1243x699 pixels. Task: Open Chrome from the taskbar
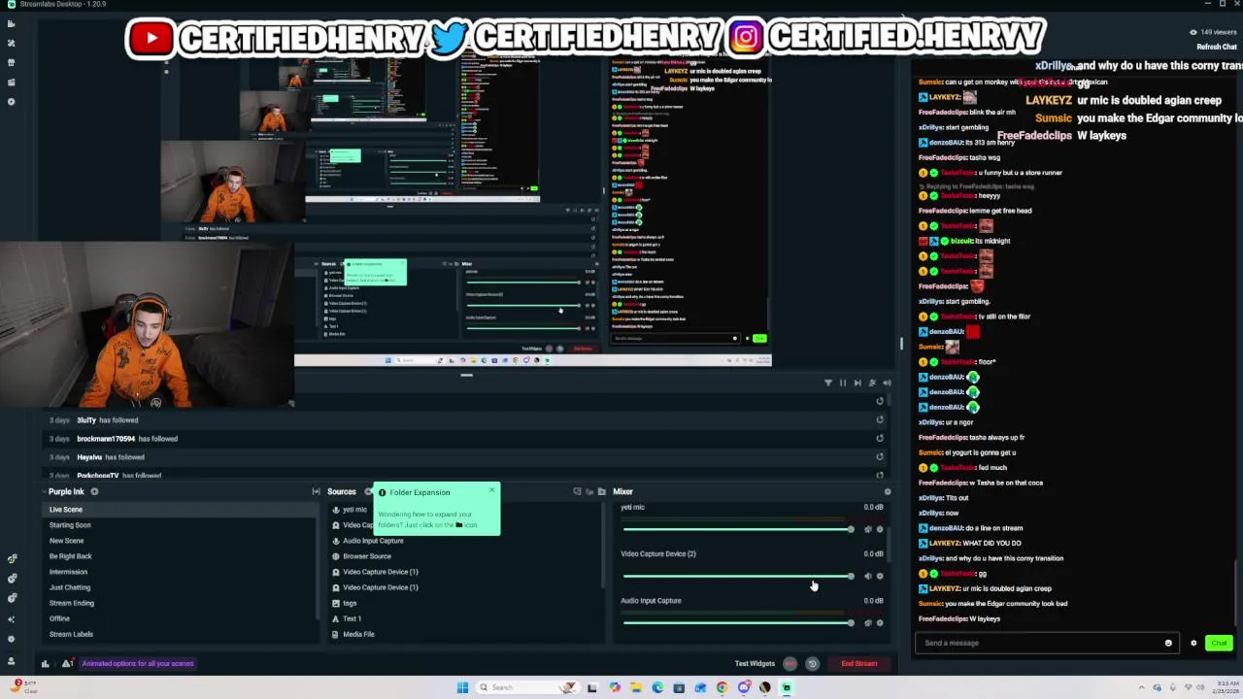(x=722, y=687)
